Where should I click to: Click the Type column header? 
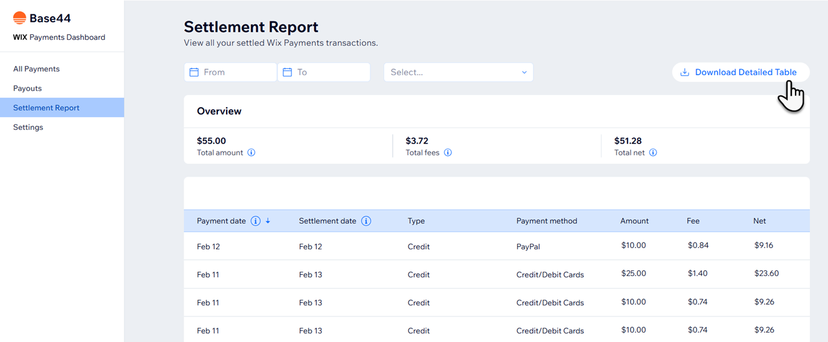click(x=416, y=221)
